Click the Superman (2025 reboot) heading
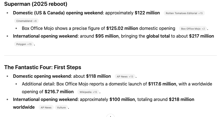 [x=36, y=4]
